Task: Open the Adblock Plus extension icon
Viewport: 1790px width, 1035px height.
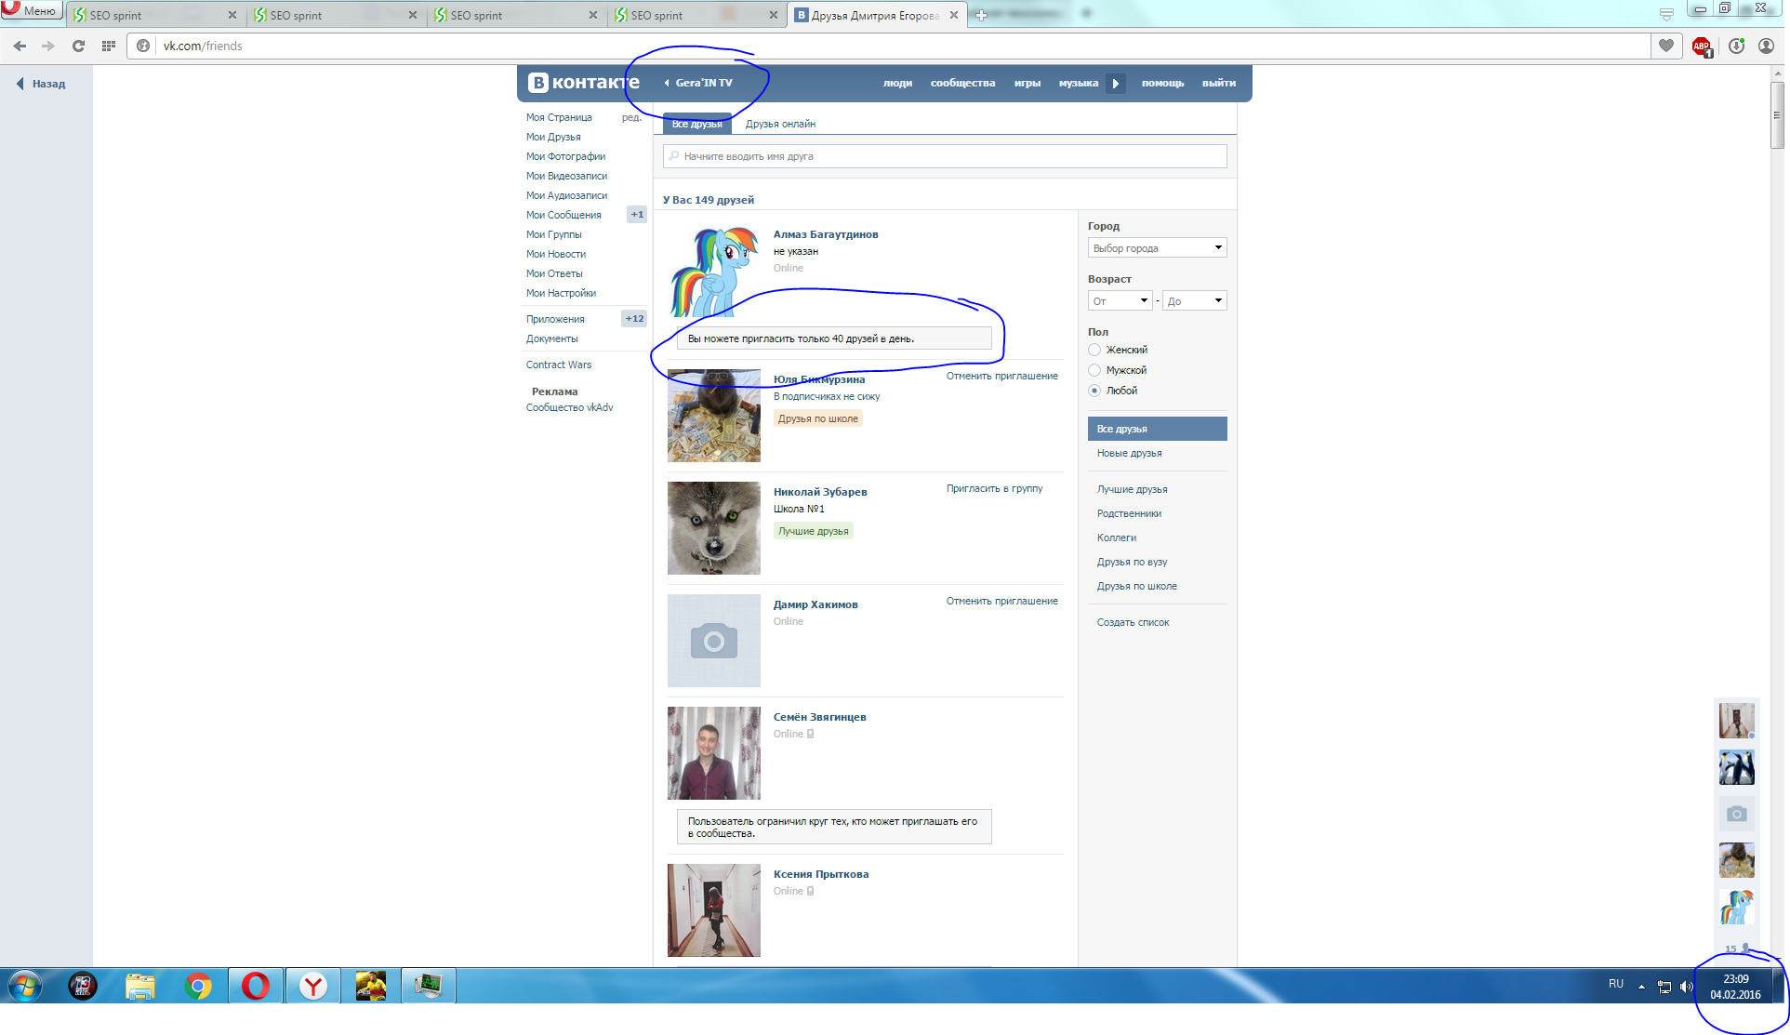Action: tap(1701, 46)
